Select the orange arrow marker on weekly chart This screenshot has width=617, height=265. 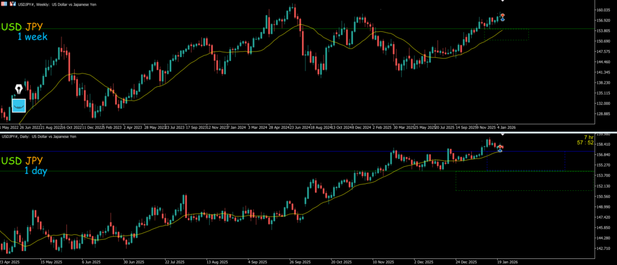(503, 16)
